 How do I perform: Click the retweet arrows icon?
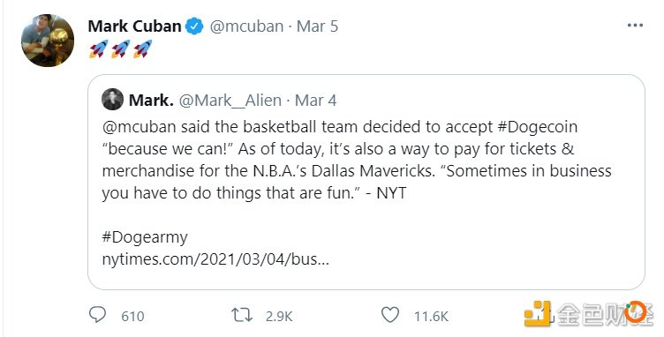coord(242,315)
